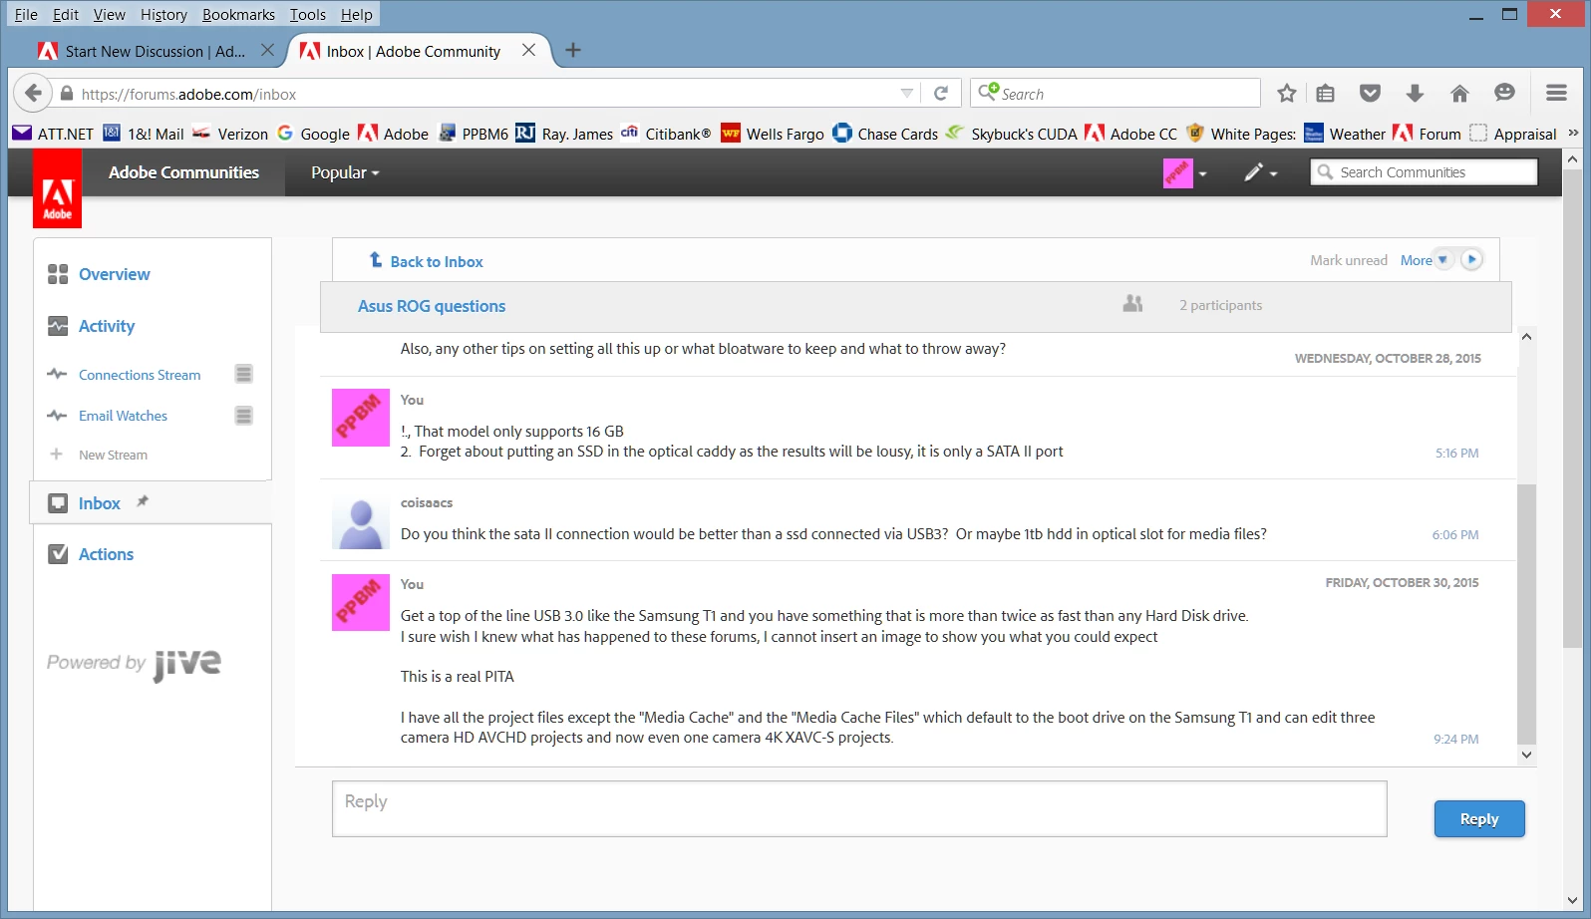Open options icon for Email Watches
Viewport: 1591px width, 919px height.
244,416
